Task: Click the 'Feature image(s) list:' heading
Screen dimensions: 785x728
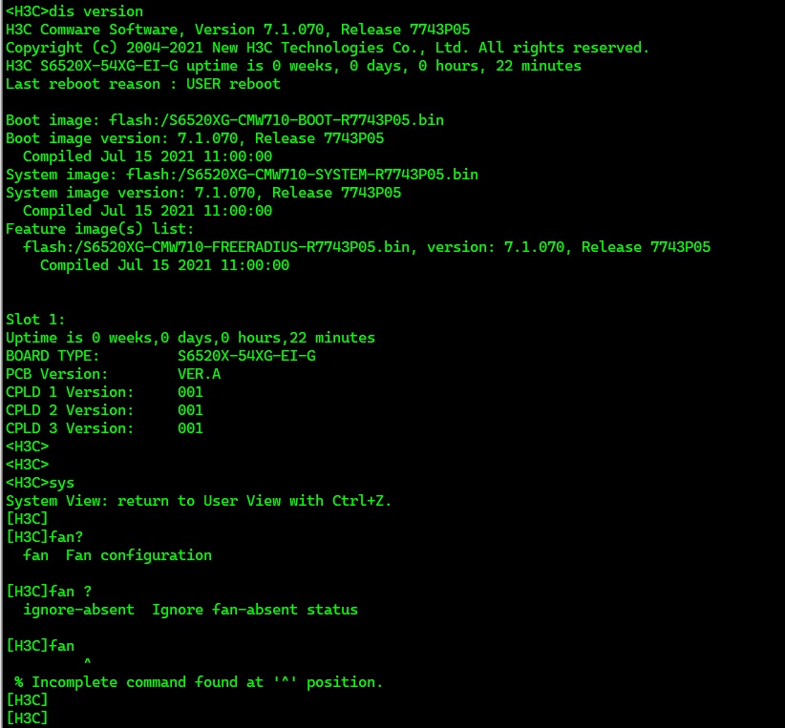Action: 99,229
